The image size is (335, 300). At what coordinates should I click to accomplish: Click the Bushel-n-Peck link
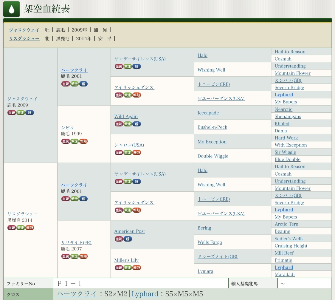[x=212, y=127]
